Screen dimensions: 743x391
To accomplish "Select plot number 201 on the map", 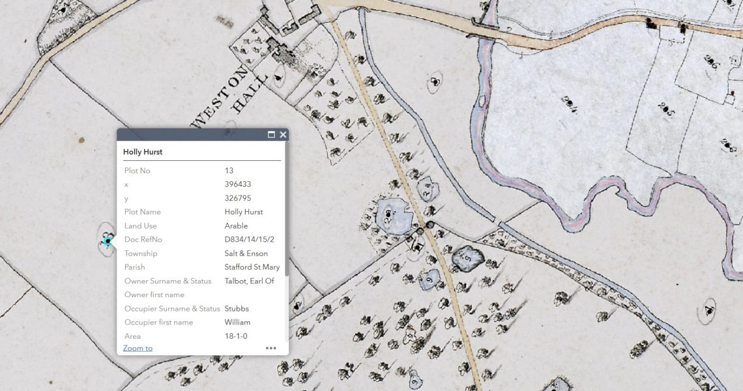I will [x=569, y=104].
